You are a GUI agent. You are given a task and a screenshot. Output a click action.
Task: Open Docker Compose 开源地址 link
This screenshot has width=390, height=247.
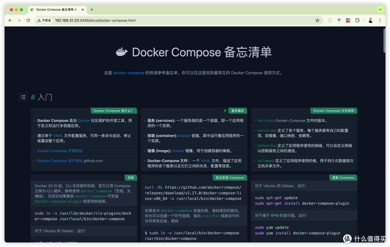(60, 151)
